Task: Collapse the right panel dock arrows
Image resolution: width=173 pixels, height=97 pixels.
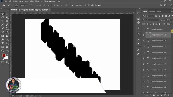Action: tap(140, 8)
